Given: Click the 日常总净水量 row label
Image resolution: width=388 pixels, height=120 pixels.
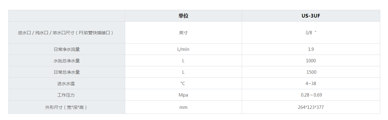Looking at the screenshot, I should [x=67, y=72].
